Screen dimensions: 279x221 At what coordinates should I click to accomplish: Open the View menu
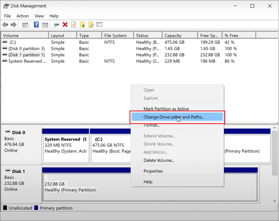click(39, 16)
